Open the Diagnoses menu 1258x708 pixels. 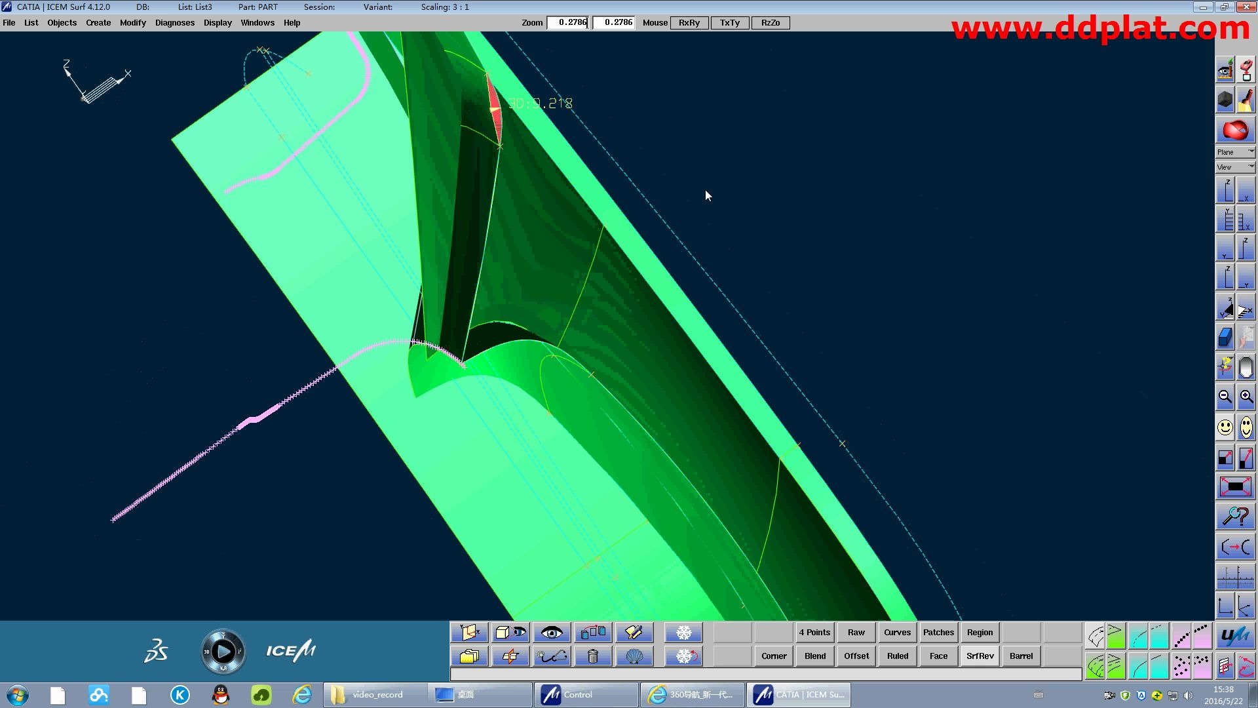click(174, 23)
